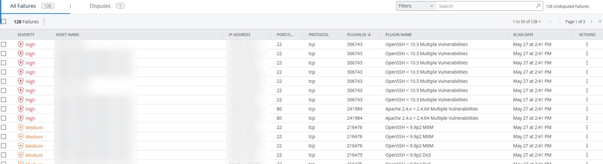Open actions menu for first Apache 2.4.x row
This screenshot has height=164, width=603.
tap(587, 109)
